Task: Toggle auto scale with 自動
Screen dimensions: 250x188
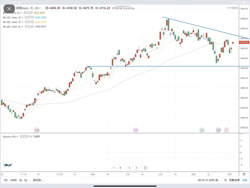Action: [245, 180]
